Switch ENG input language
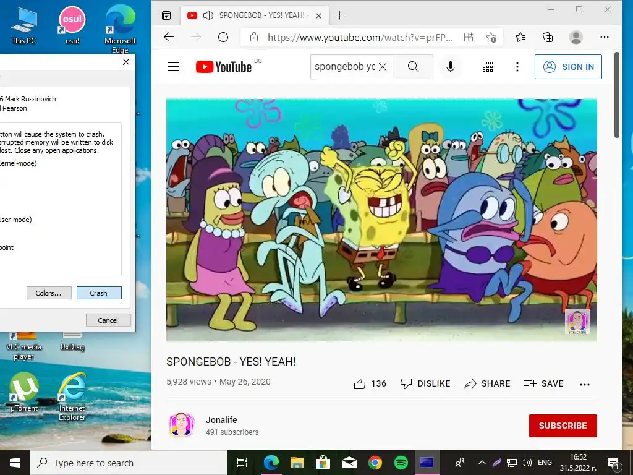Screen dimensions: 633x475 (x=545, y=463)
